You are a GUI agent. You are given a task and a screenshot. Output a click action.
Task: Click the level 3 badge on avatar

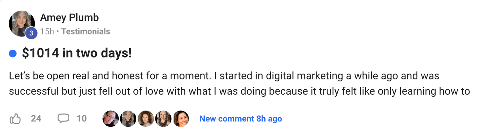point(31,33)
